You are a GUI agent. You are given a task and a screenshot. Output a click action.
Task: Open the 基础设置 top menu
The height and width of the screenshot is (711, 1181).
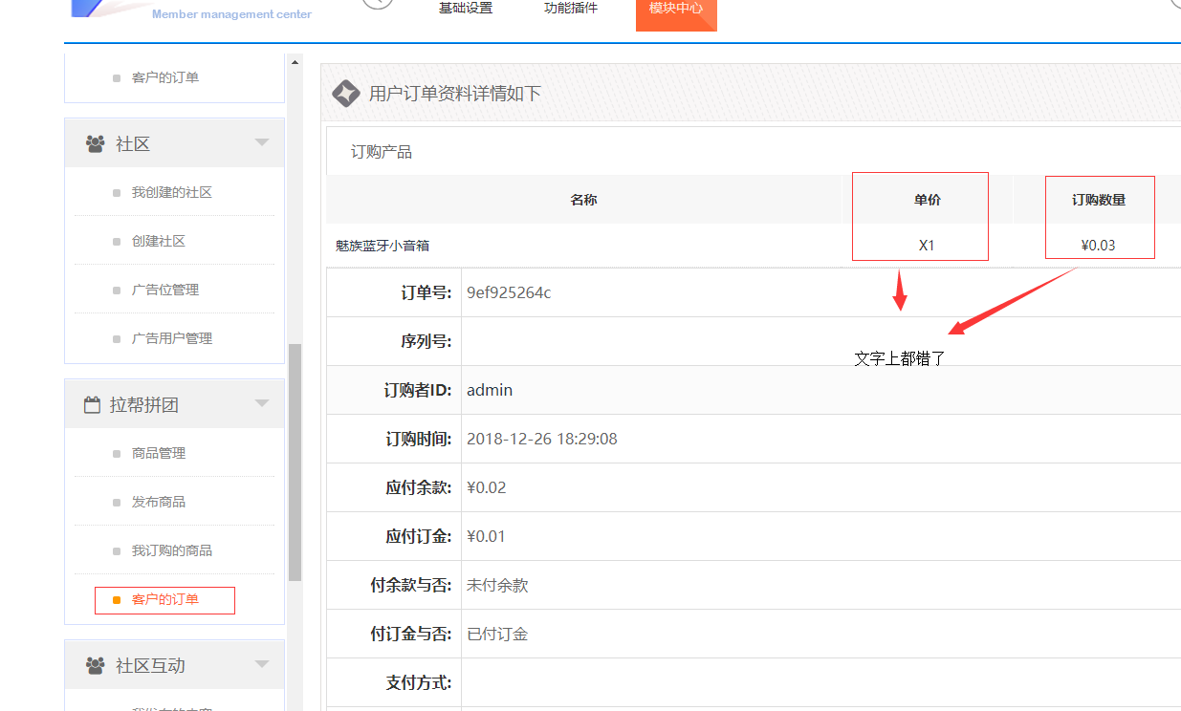click(466, 9)
